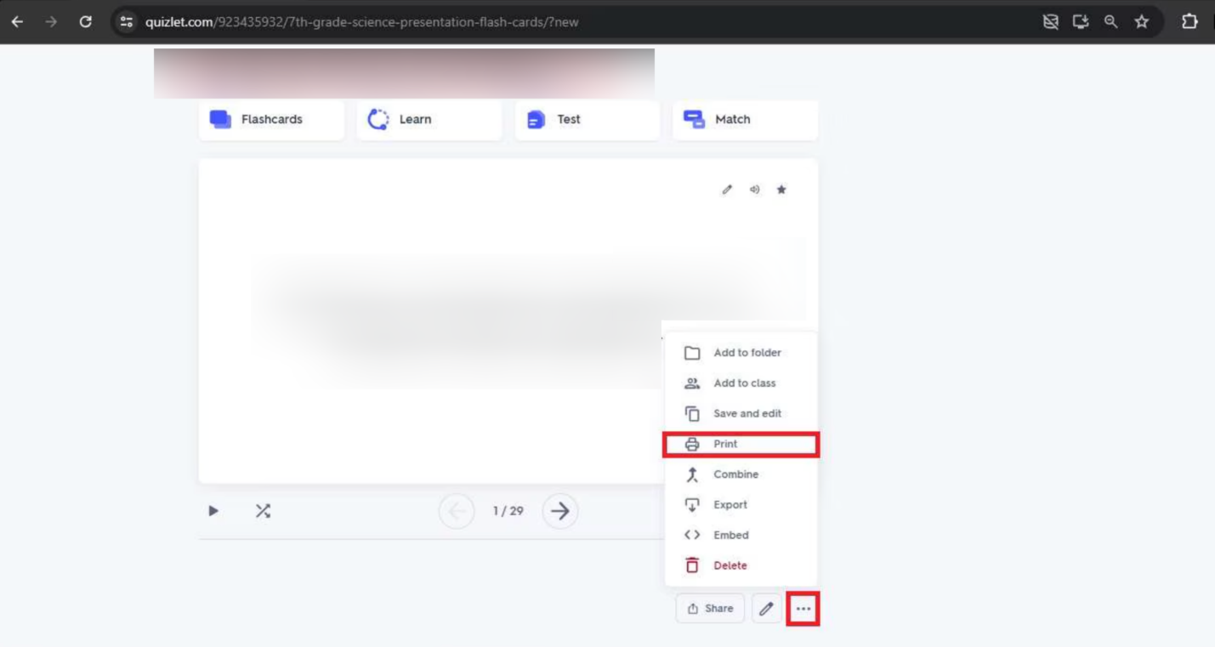Choose Print from the menu
The image size is (1215, 647).
(741, 444)
